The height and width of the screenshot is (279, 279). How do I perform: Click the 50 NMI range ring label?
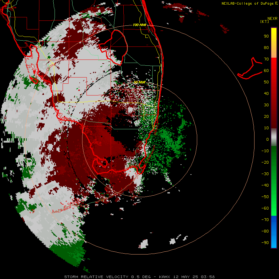point(139,82)
